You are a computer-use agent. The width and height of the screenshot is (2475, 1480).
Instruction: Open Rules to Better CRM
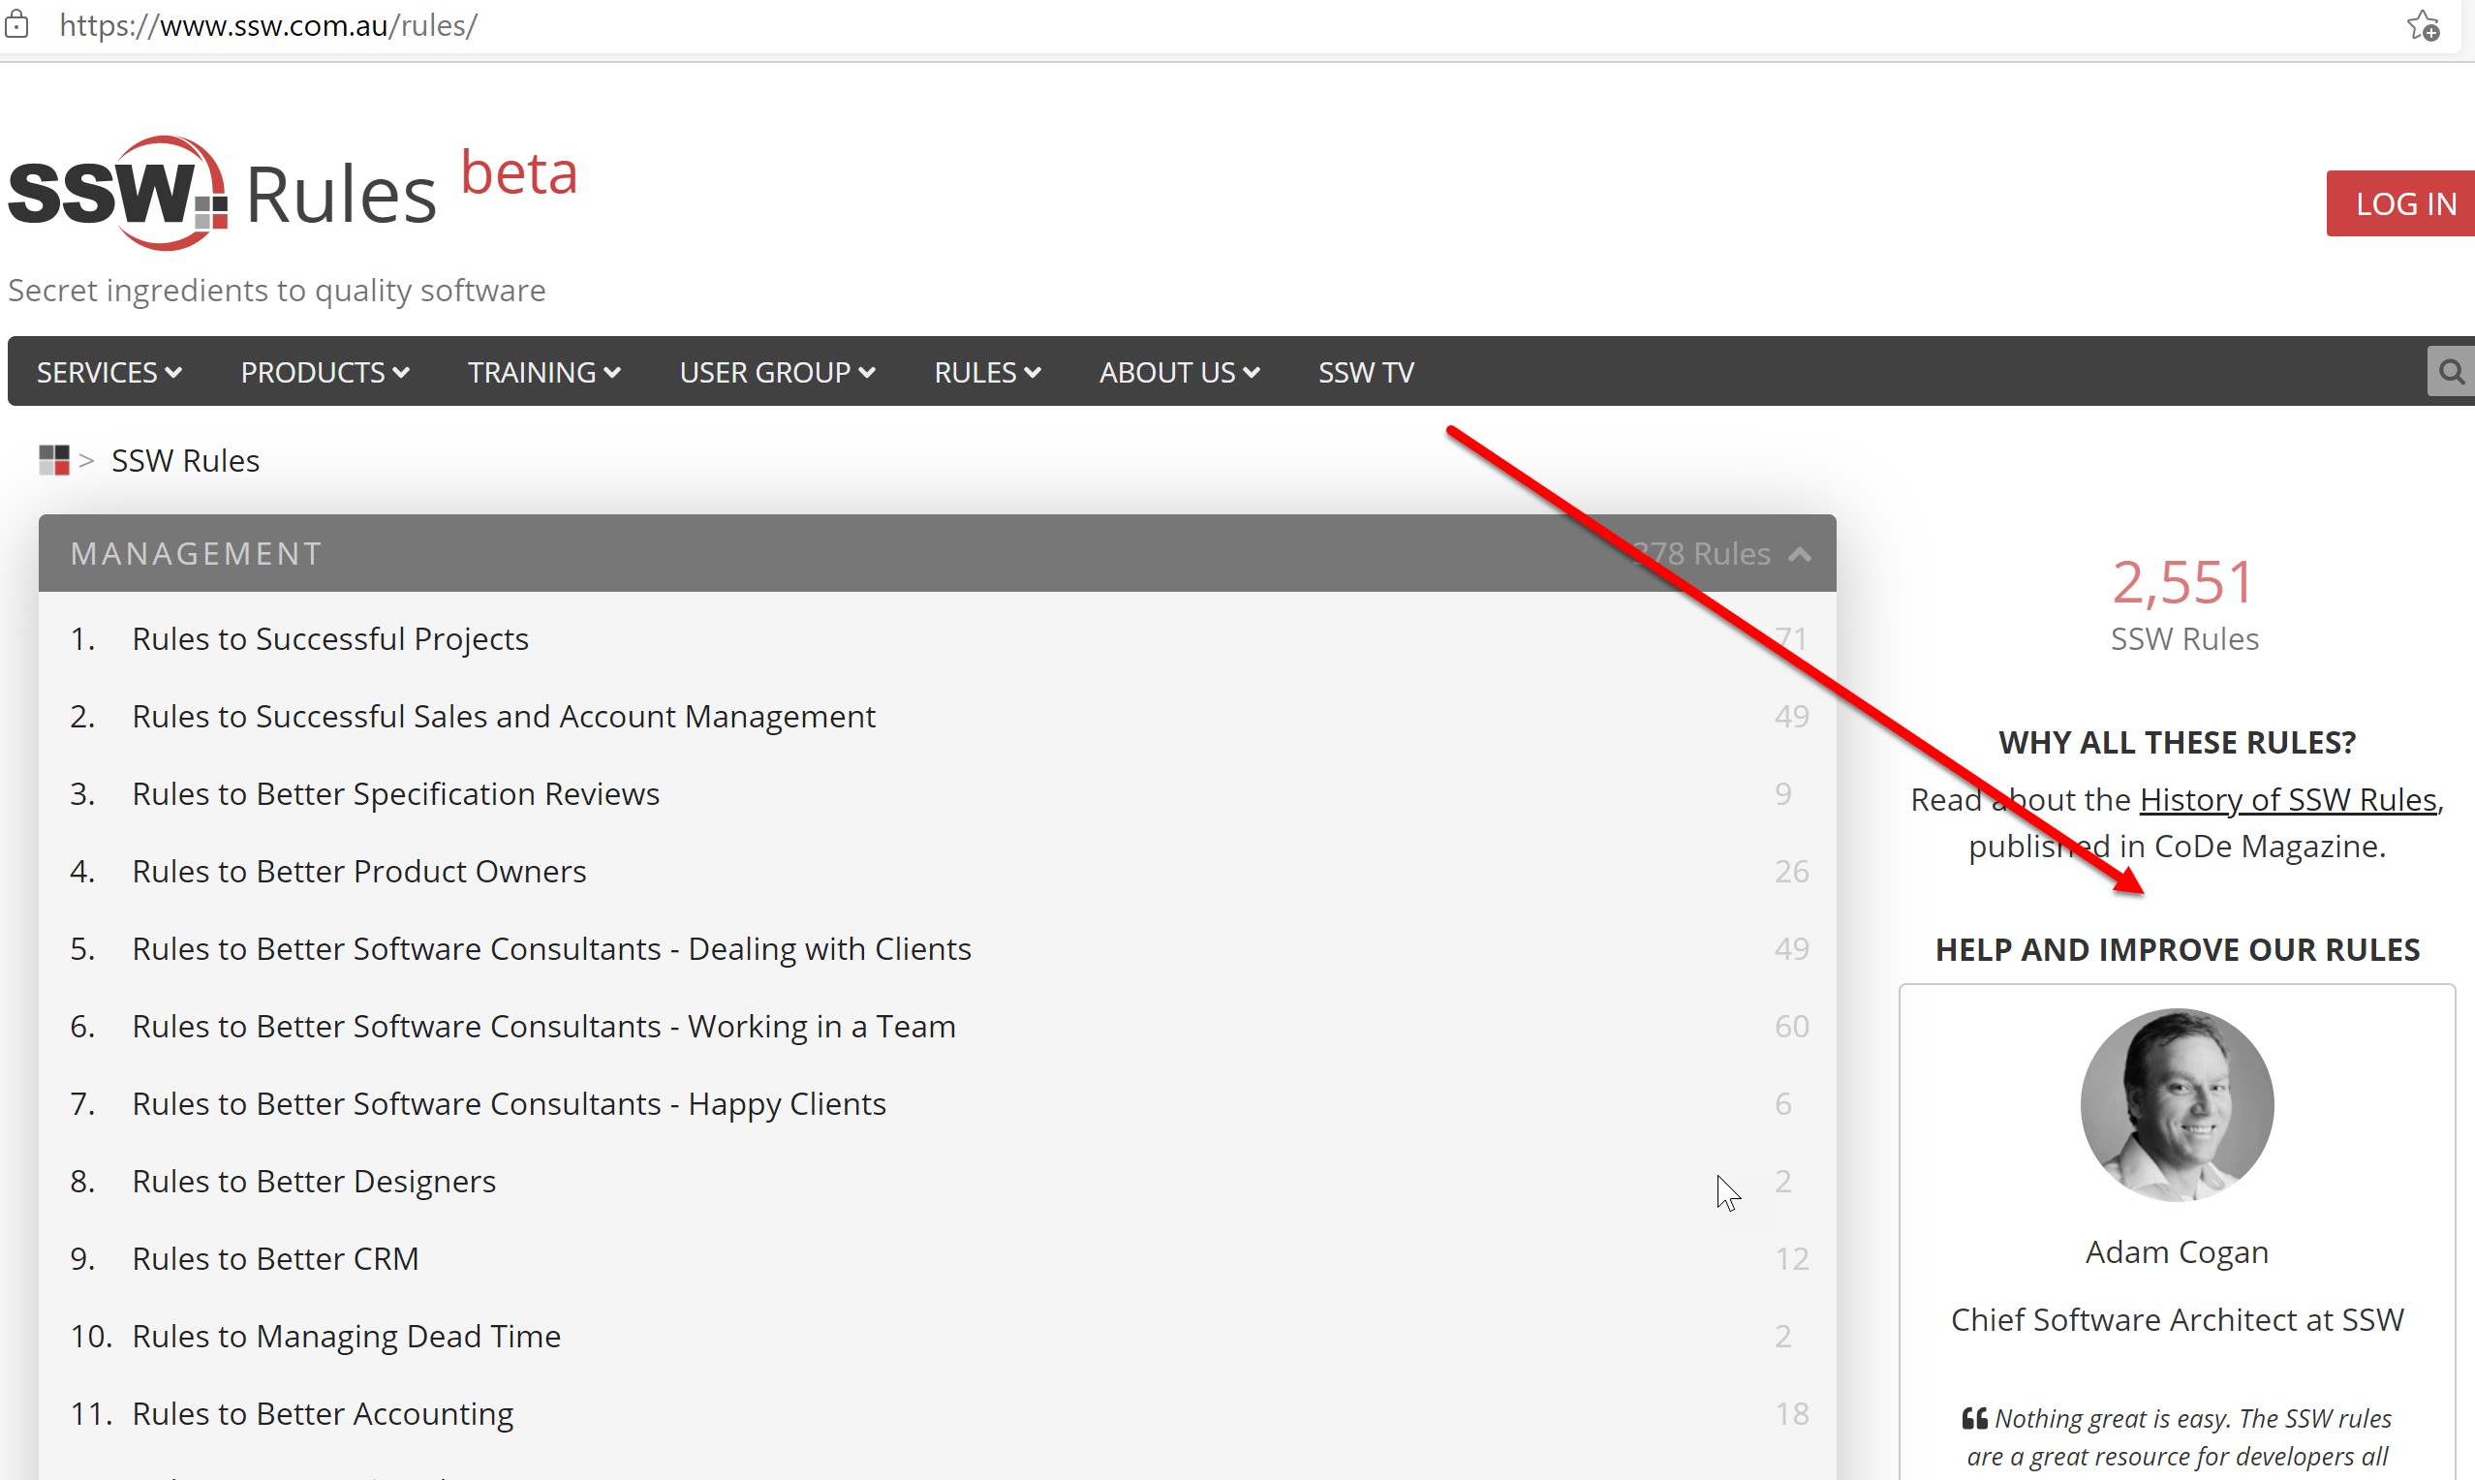pos(275,1257)
